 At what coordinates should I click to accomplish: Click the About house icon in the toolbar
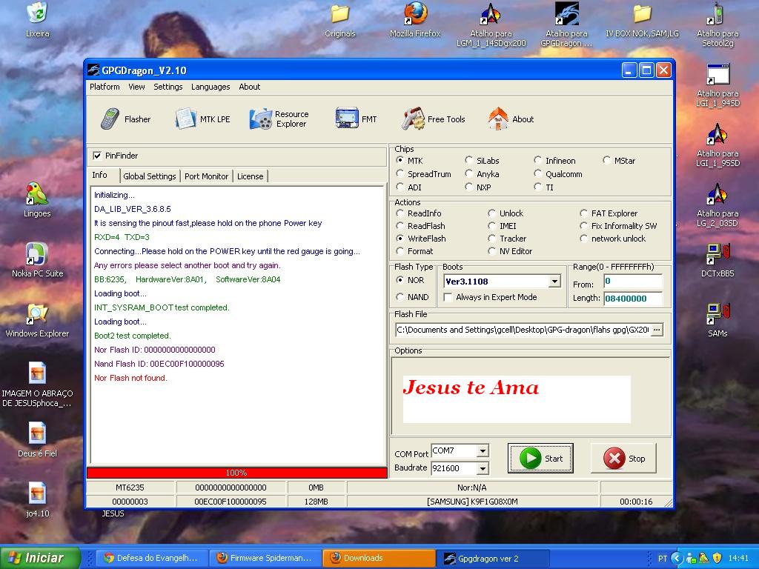tap(497, 119)
